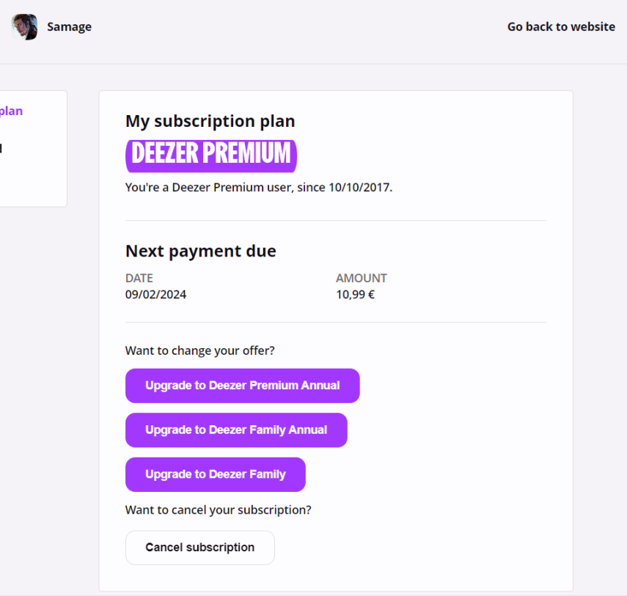The width and height of the screenshot is (627, 596).
Task: Click the Samage profile avatar picture
Action: point(24,27)
